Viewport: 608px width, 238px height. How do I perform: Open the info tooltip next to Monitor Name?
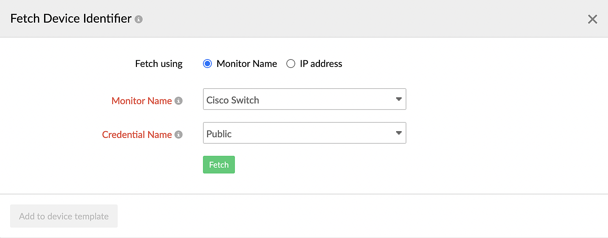[x=179, y=101]
